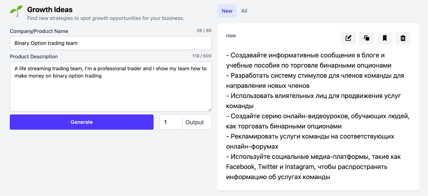Open the All tab
Image resolution: width=428 pixels, height=196 pixels.
pyautogui.click(x=244, y=11)
